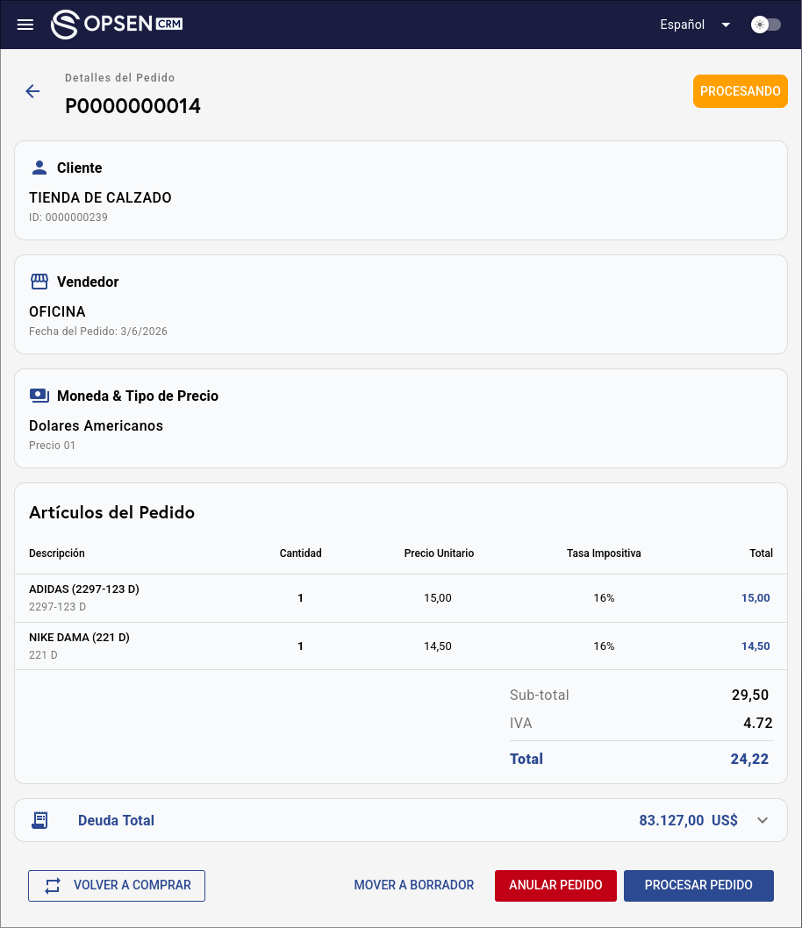Screen dimensions: 802x928
Task: Collapse the language selector arrow
Action: point(726,25)
